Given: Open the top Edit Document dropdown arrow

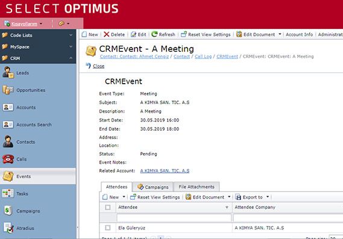Looking at the screenshot, I should pyautogui.click(x=280, y=34).
